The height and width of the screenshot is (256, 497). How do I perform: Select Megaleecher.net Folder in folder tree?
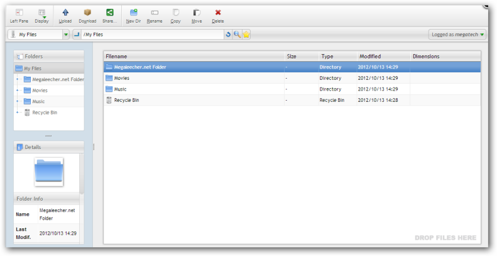coord(58,79)
